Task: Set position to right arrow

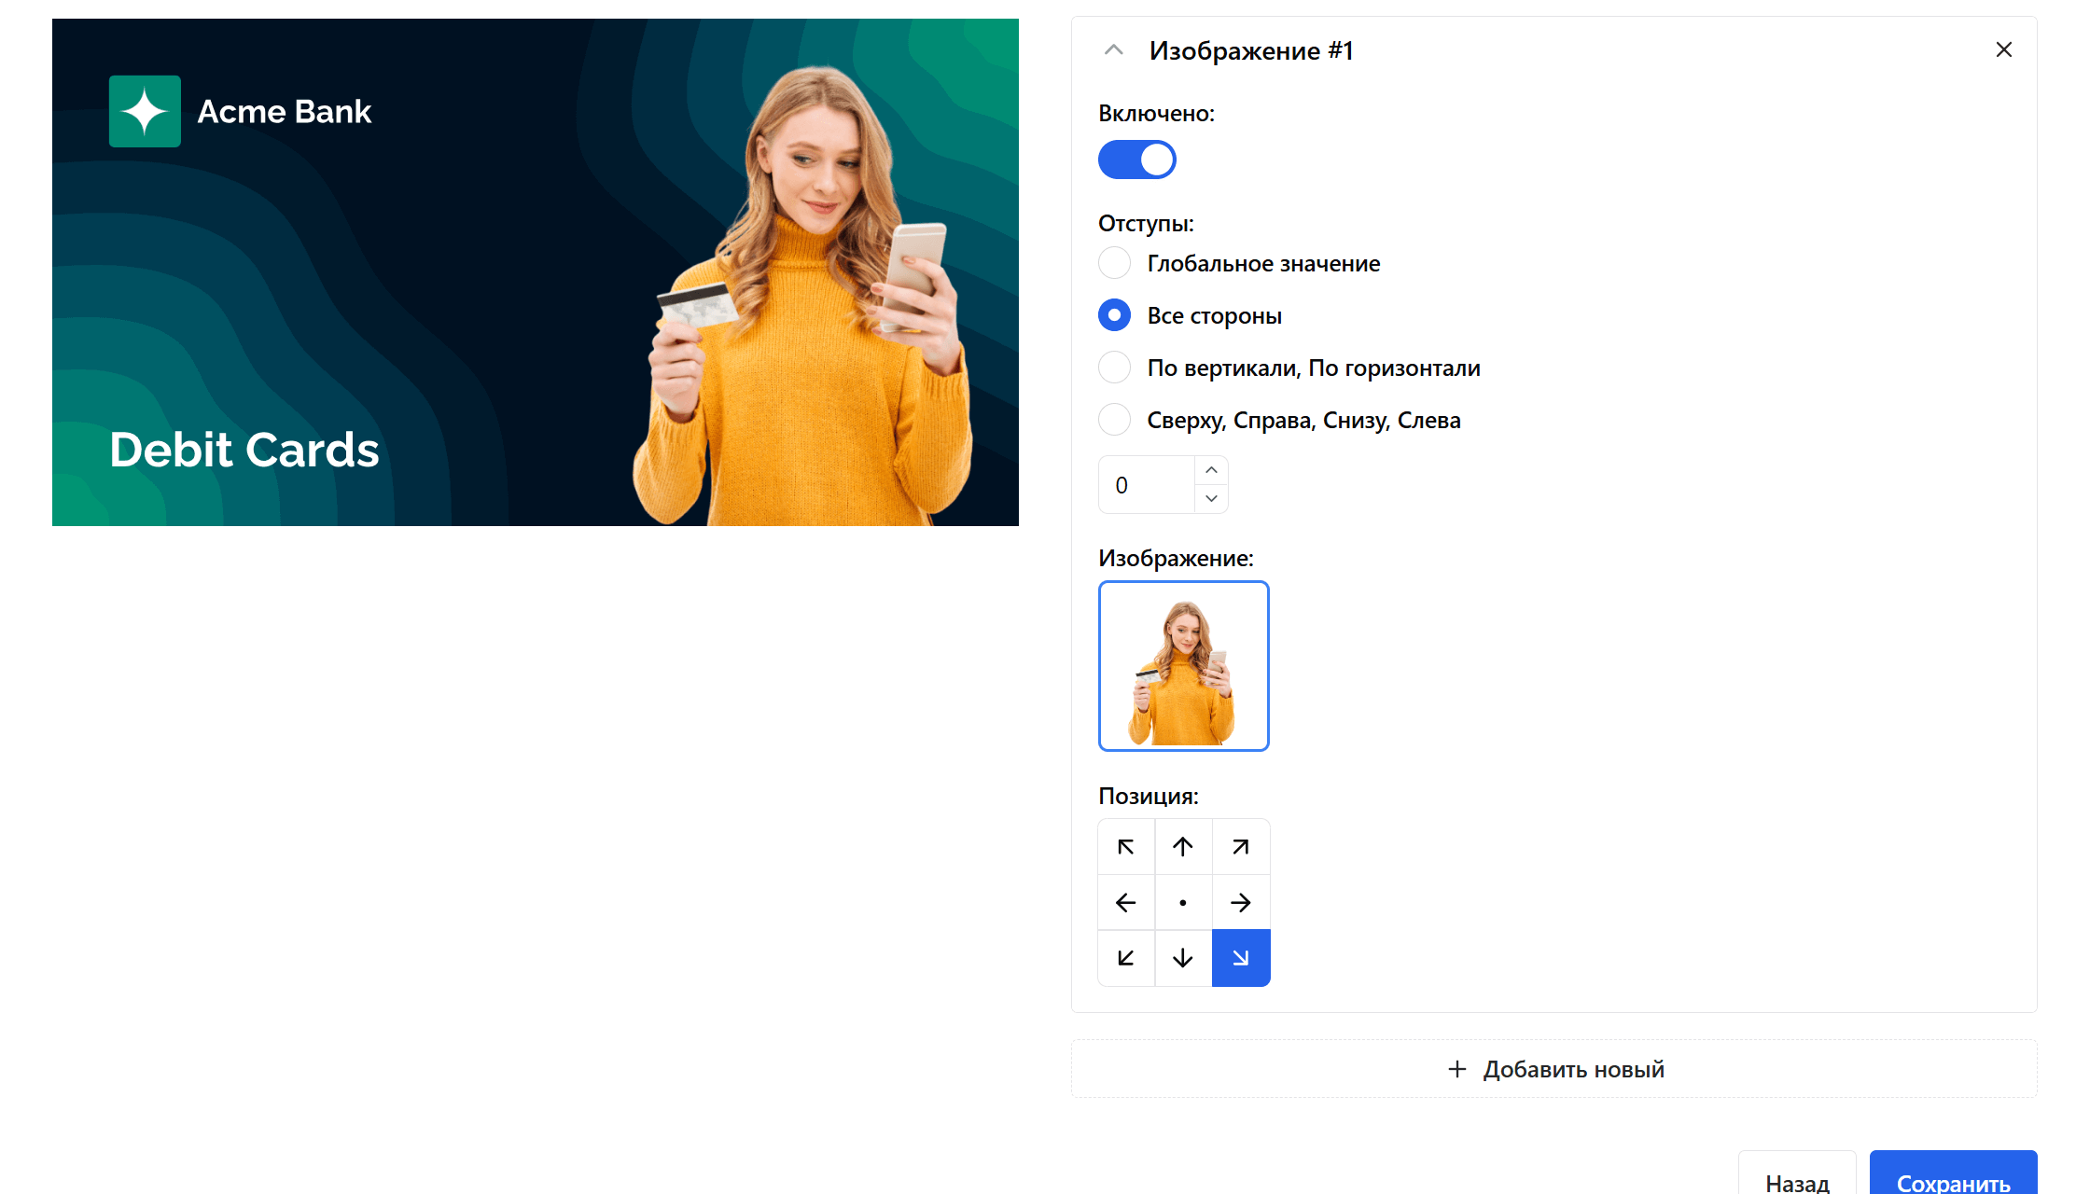Action: point(1240,903)
